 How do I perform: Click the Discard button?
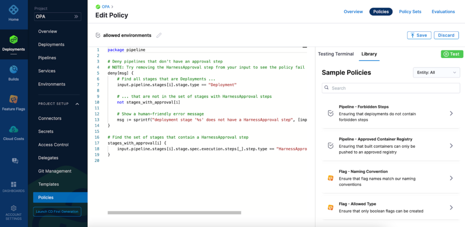(446, 35)
